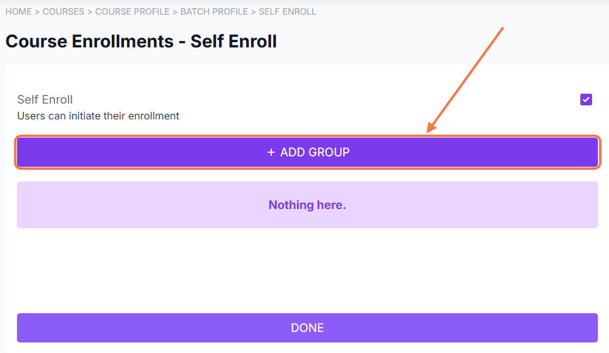Click the separator arrow after HOME breadcrumb

37,12
